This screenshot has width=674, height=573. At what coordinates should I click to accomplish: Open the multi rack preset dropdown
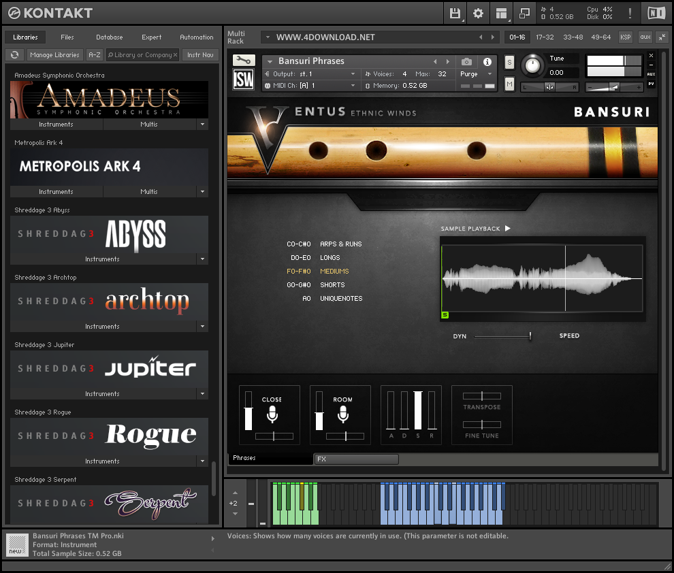click(268, 37)
